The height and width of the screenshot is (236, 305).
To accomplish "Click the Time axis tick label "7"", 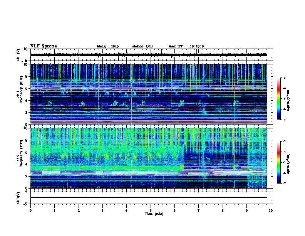I will pos(199,211).
